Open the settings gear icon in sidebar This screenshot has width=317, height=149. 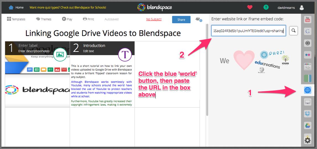point(308,140)
